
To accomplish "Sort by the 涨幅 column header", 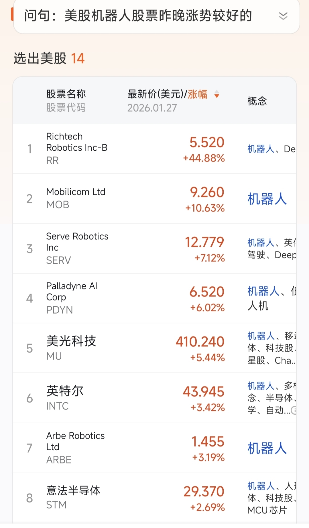I will (197, 94).
